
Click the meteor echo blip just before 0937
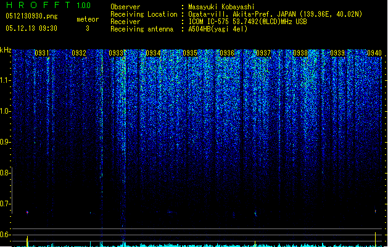pos(255,213)
